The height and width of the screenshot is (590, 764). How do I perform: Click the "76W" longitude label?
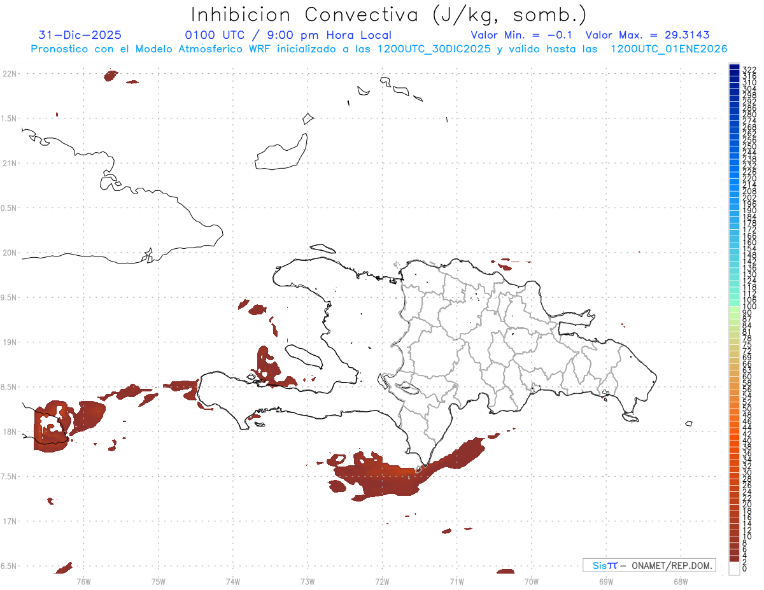tap(83, 581)
